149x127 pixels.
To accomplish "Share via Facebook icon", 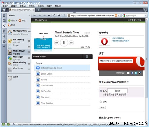I will (132, 73).
